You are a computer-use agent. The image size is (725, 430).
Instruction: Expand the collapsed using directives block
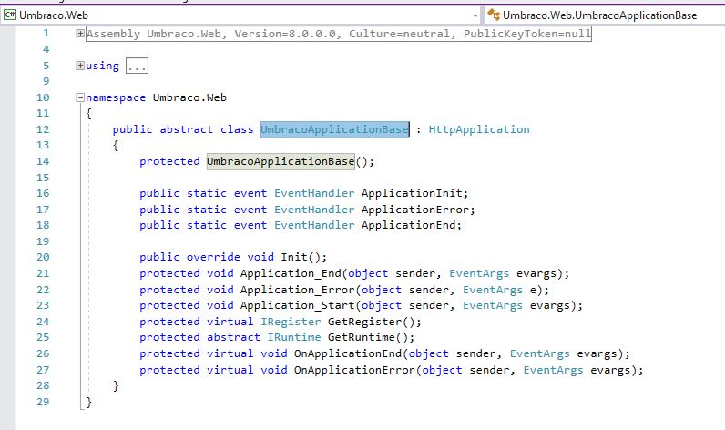tap(80, 66)
